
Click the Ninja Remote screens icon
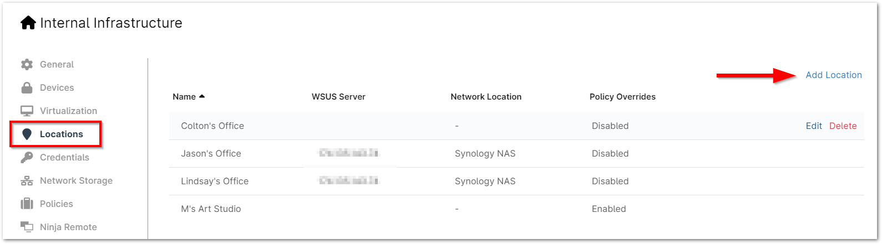(27, 227)
